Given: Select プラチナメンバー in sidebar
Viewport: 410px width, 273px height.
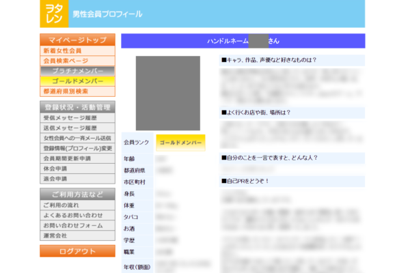Looking at the screenshot, I should [77, 71].
